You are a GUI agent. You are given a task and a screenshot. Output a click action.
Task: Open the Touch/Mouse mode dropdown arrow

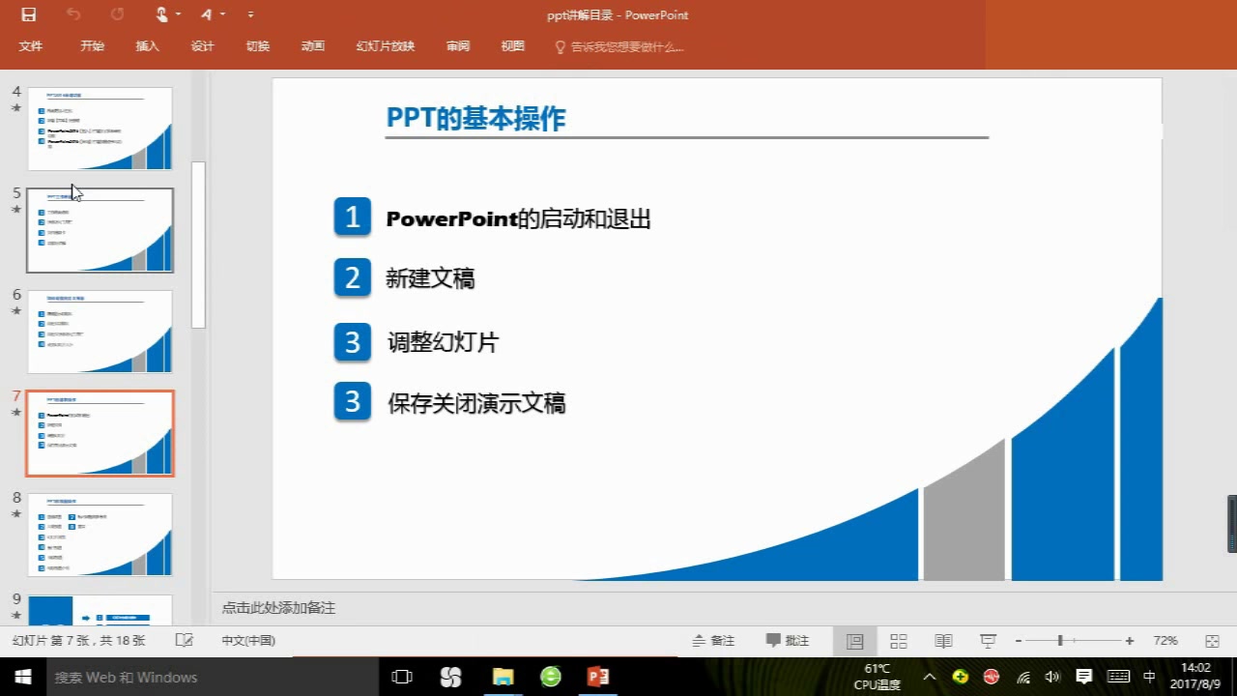pos(179,14)
